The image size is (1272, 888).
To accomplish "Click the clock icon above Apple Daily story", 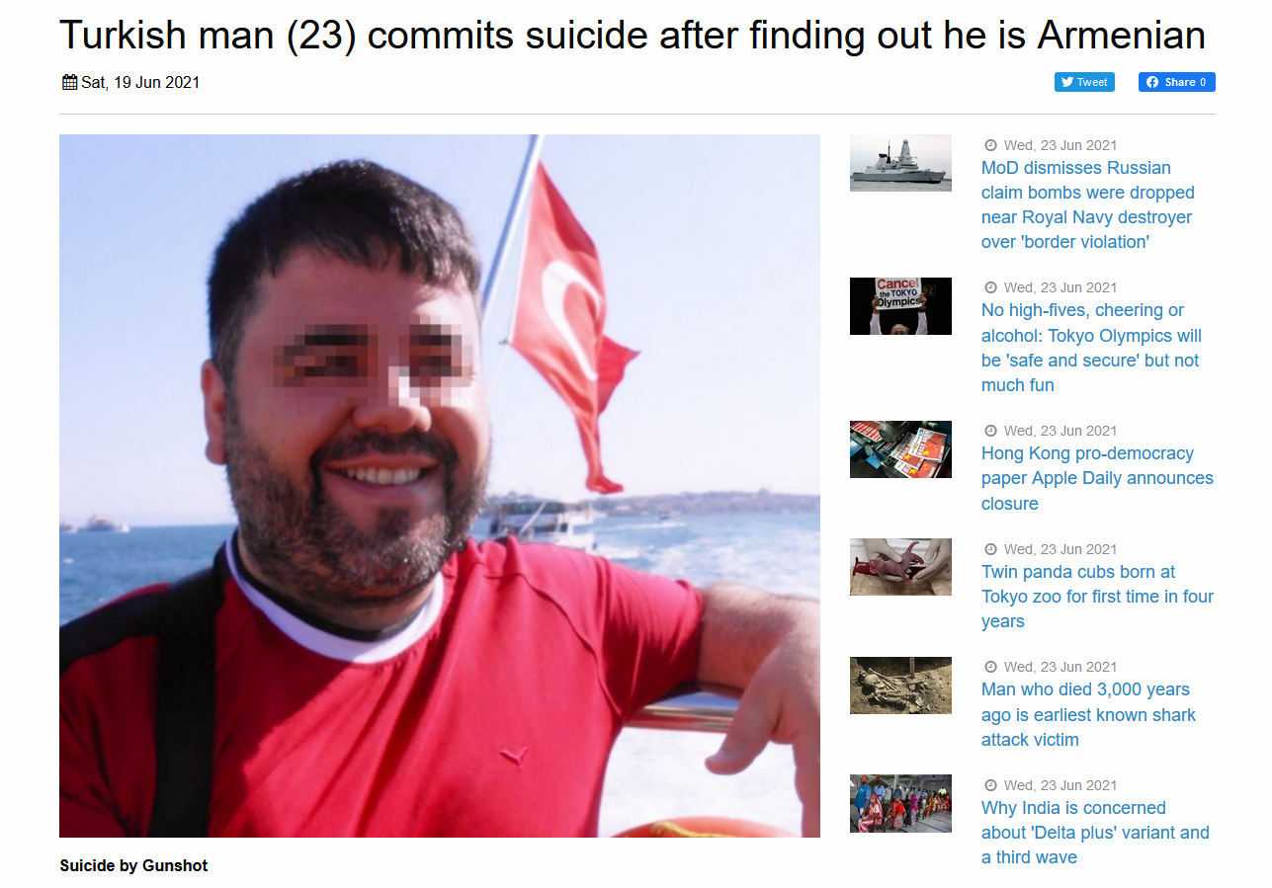I will click(x=990, y=431).
